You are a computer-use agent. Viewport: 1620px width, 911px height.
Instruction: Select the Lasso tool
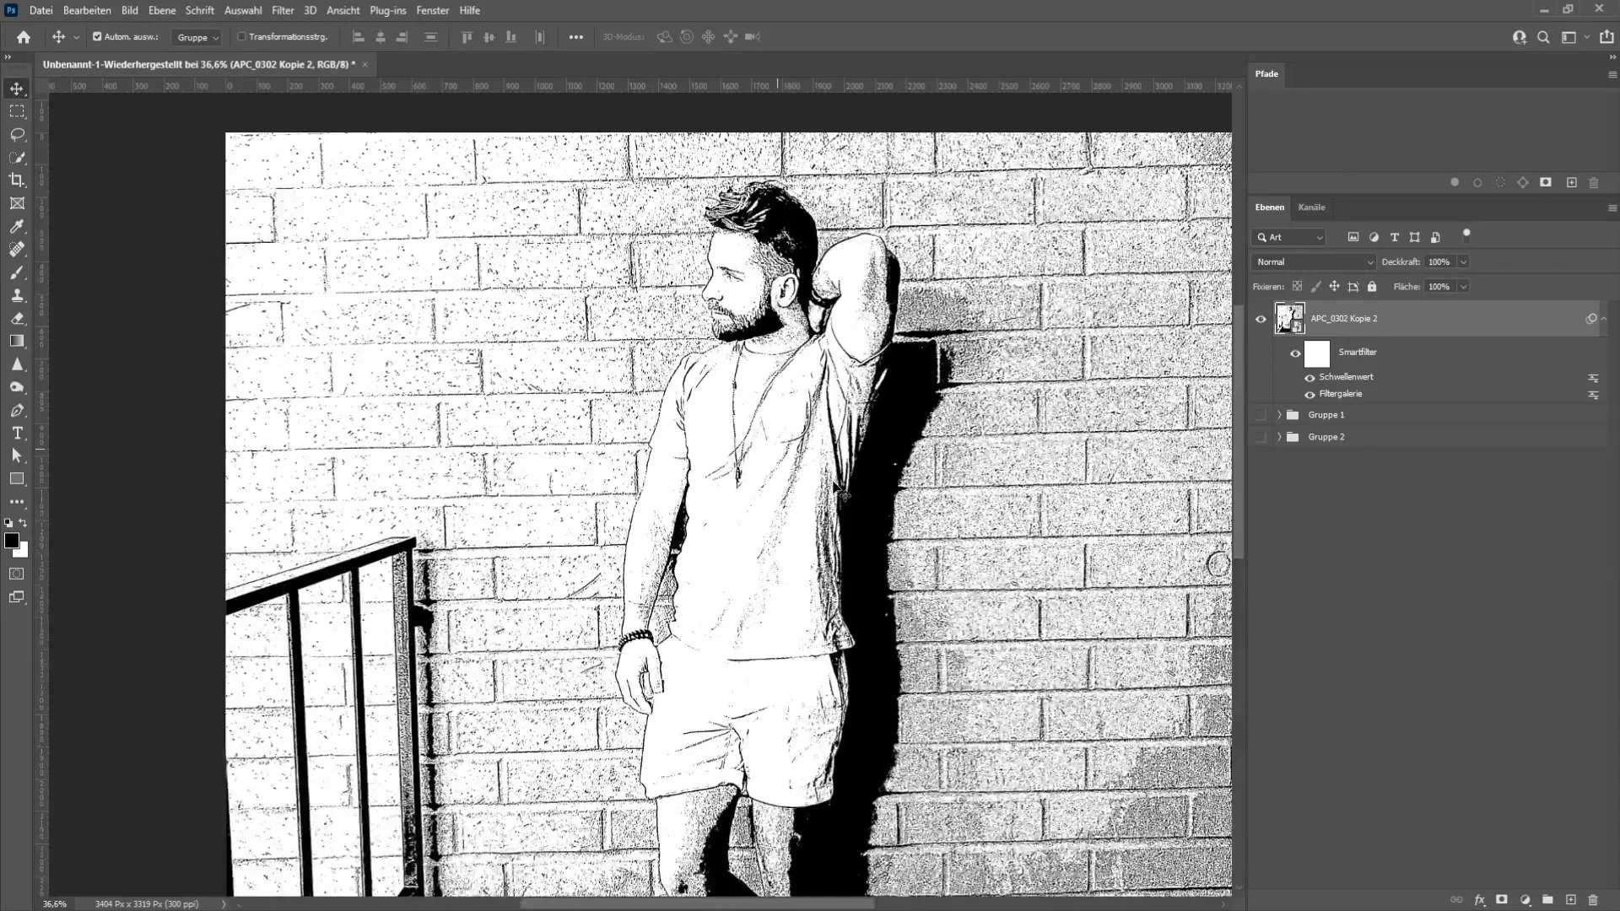pyautogui.click(x=17, y=135)
